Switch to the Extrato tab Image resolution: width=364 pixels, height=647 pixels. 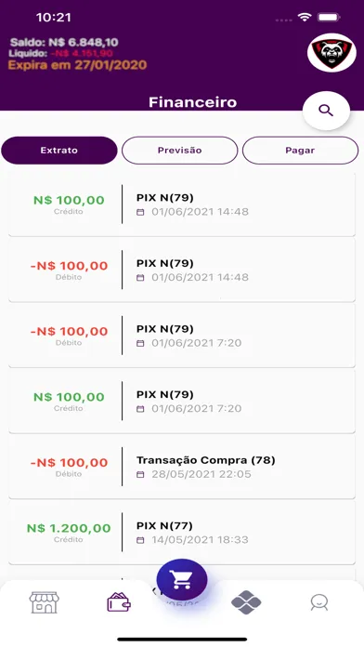(x=58, y=151)
